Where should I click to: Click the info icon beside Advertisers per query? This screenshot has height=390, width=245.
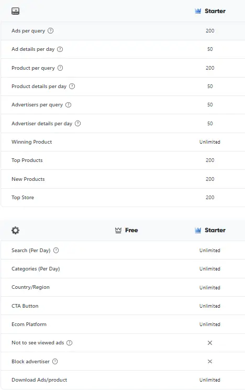(69, 105)
